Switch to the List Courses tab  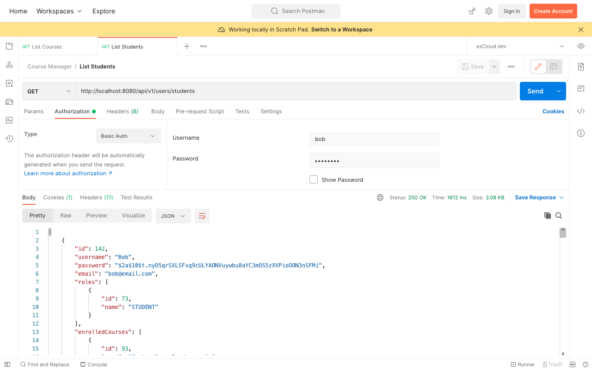pos(58,46)
